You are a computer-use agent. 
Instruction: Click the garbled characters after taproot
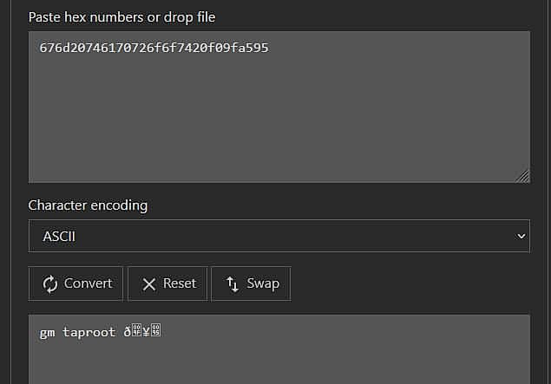[x=142, y=331]
